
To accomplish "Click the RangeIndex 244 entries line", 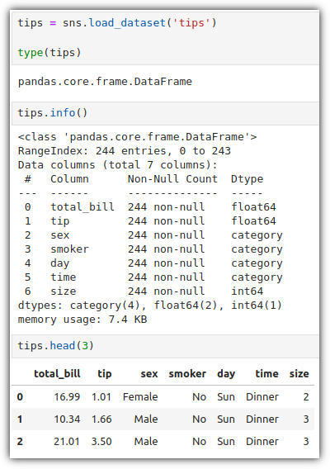I will pyautogui.click(x=125, y=151).
